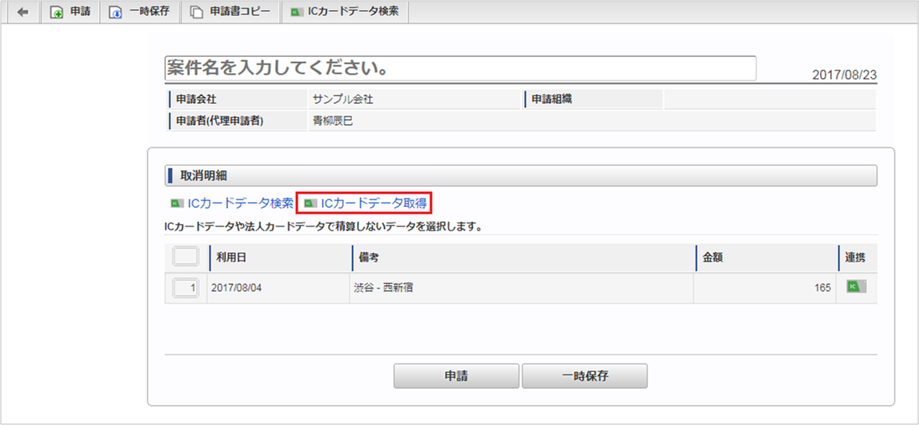The width and height of the screenshot is (919, 425).
Task: Toggle the row 1 checkbox for 2017/08/04
Action: pos(186,288)
